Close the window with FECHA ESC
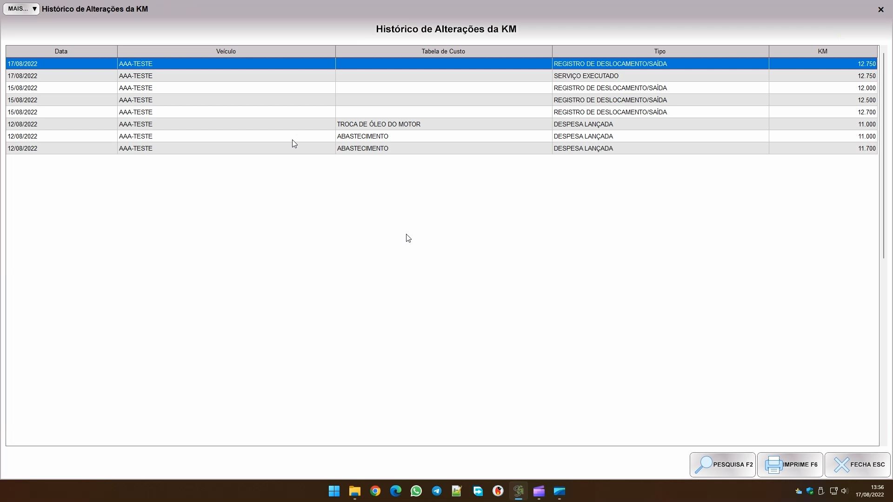The image size is (893, 502). (x=857, y=465)
